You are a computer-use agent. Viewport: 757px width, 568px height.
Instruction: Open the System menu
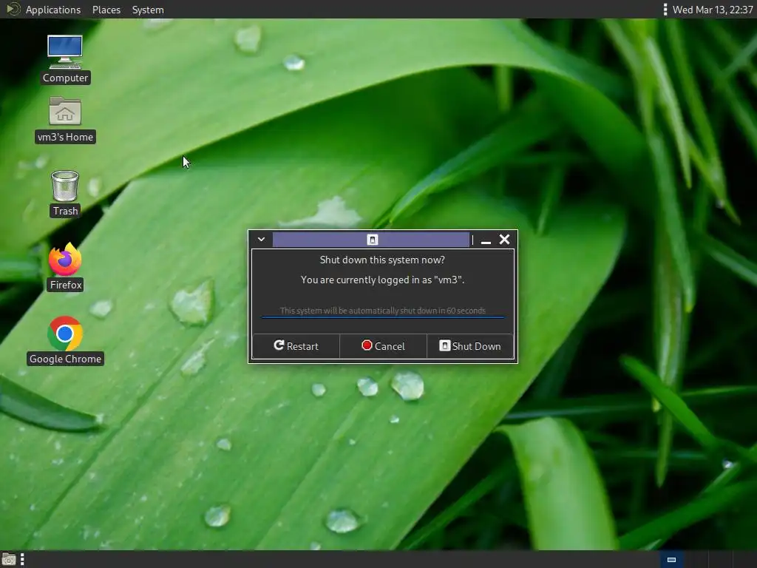click(148, 10)
